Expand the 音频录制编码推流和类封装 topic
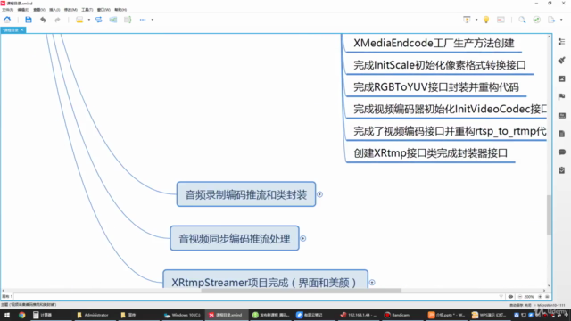This screenshot has height=321, width=571. click(x=319, y=194)
